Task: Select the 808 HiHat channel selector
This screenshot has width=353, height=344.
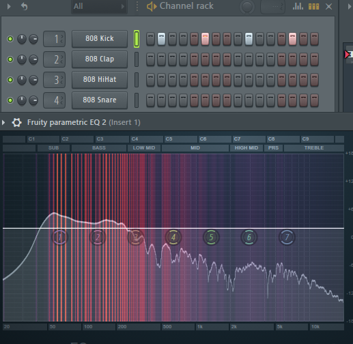Action: click(137, 80)
